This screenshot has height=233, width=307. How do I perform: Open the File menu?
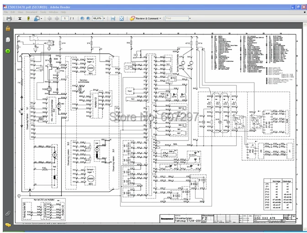(6, 12)
